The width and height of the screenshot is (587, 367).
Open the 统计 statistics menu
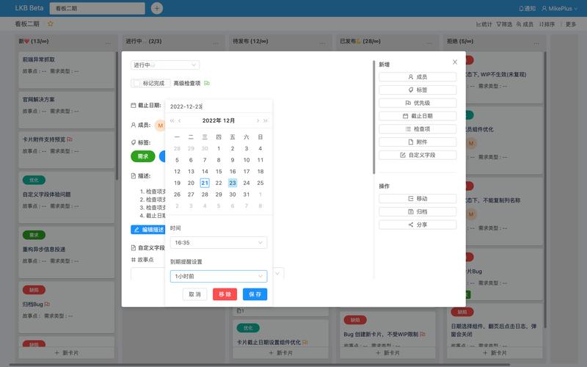point(484,24)
